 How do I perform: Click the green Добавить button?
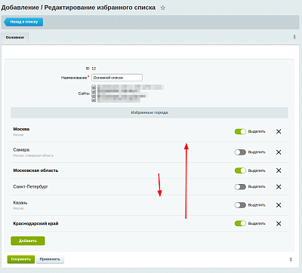(28, 241)
